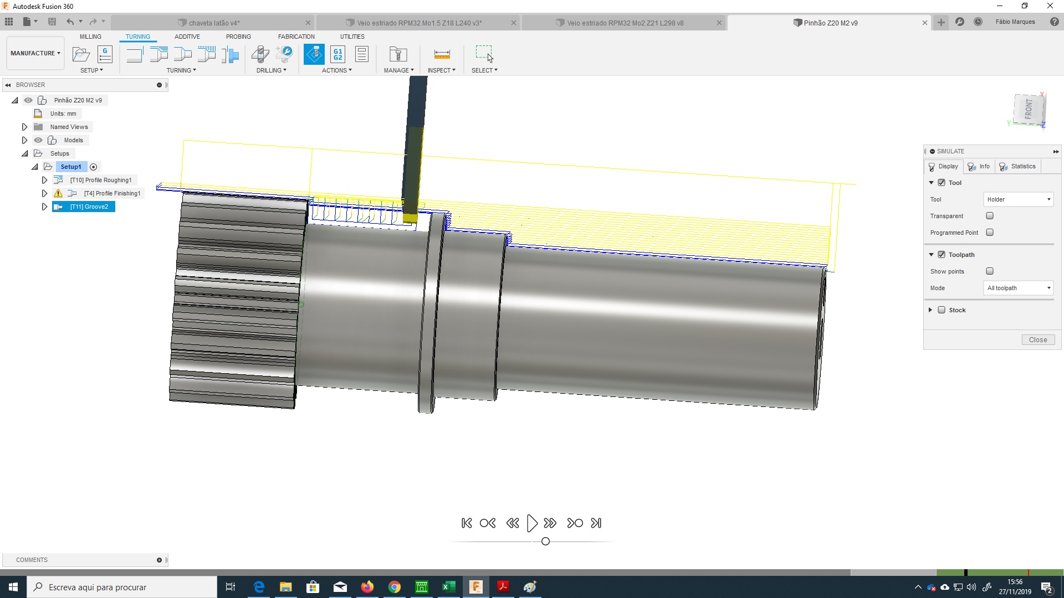Open the New Setup folder icon
The width and height of the screenshot is (1064, 598).
pos(81,54)
